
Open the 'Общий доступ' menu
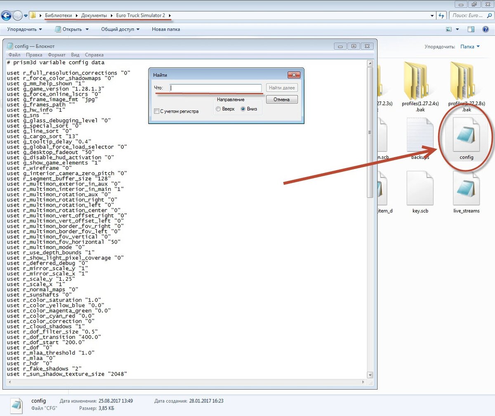click(120, 29)
